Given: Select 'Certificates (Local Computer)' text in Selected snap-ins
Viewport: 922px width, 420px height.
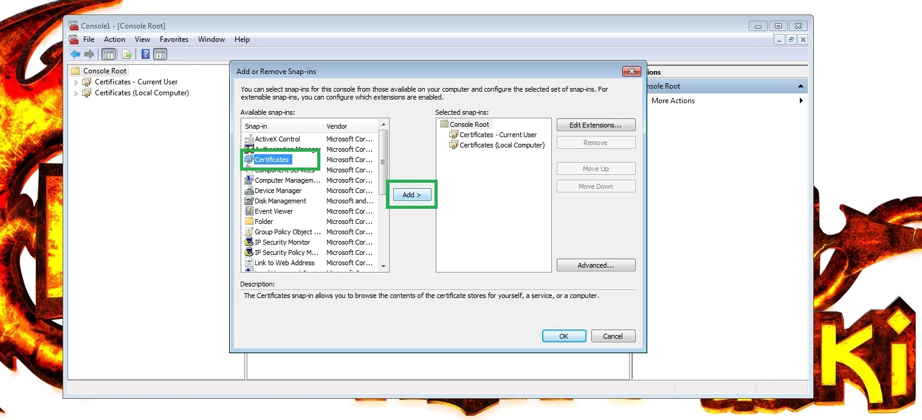Looking at the screenshot, I should click(502, 145).
